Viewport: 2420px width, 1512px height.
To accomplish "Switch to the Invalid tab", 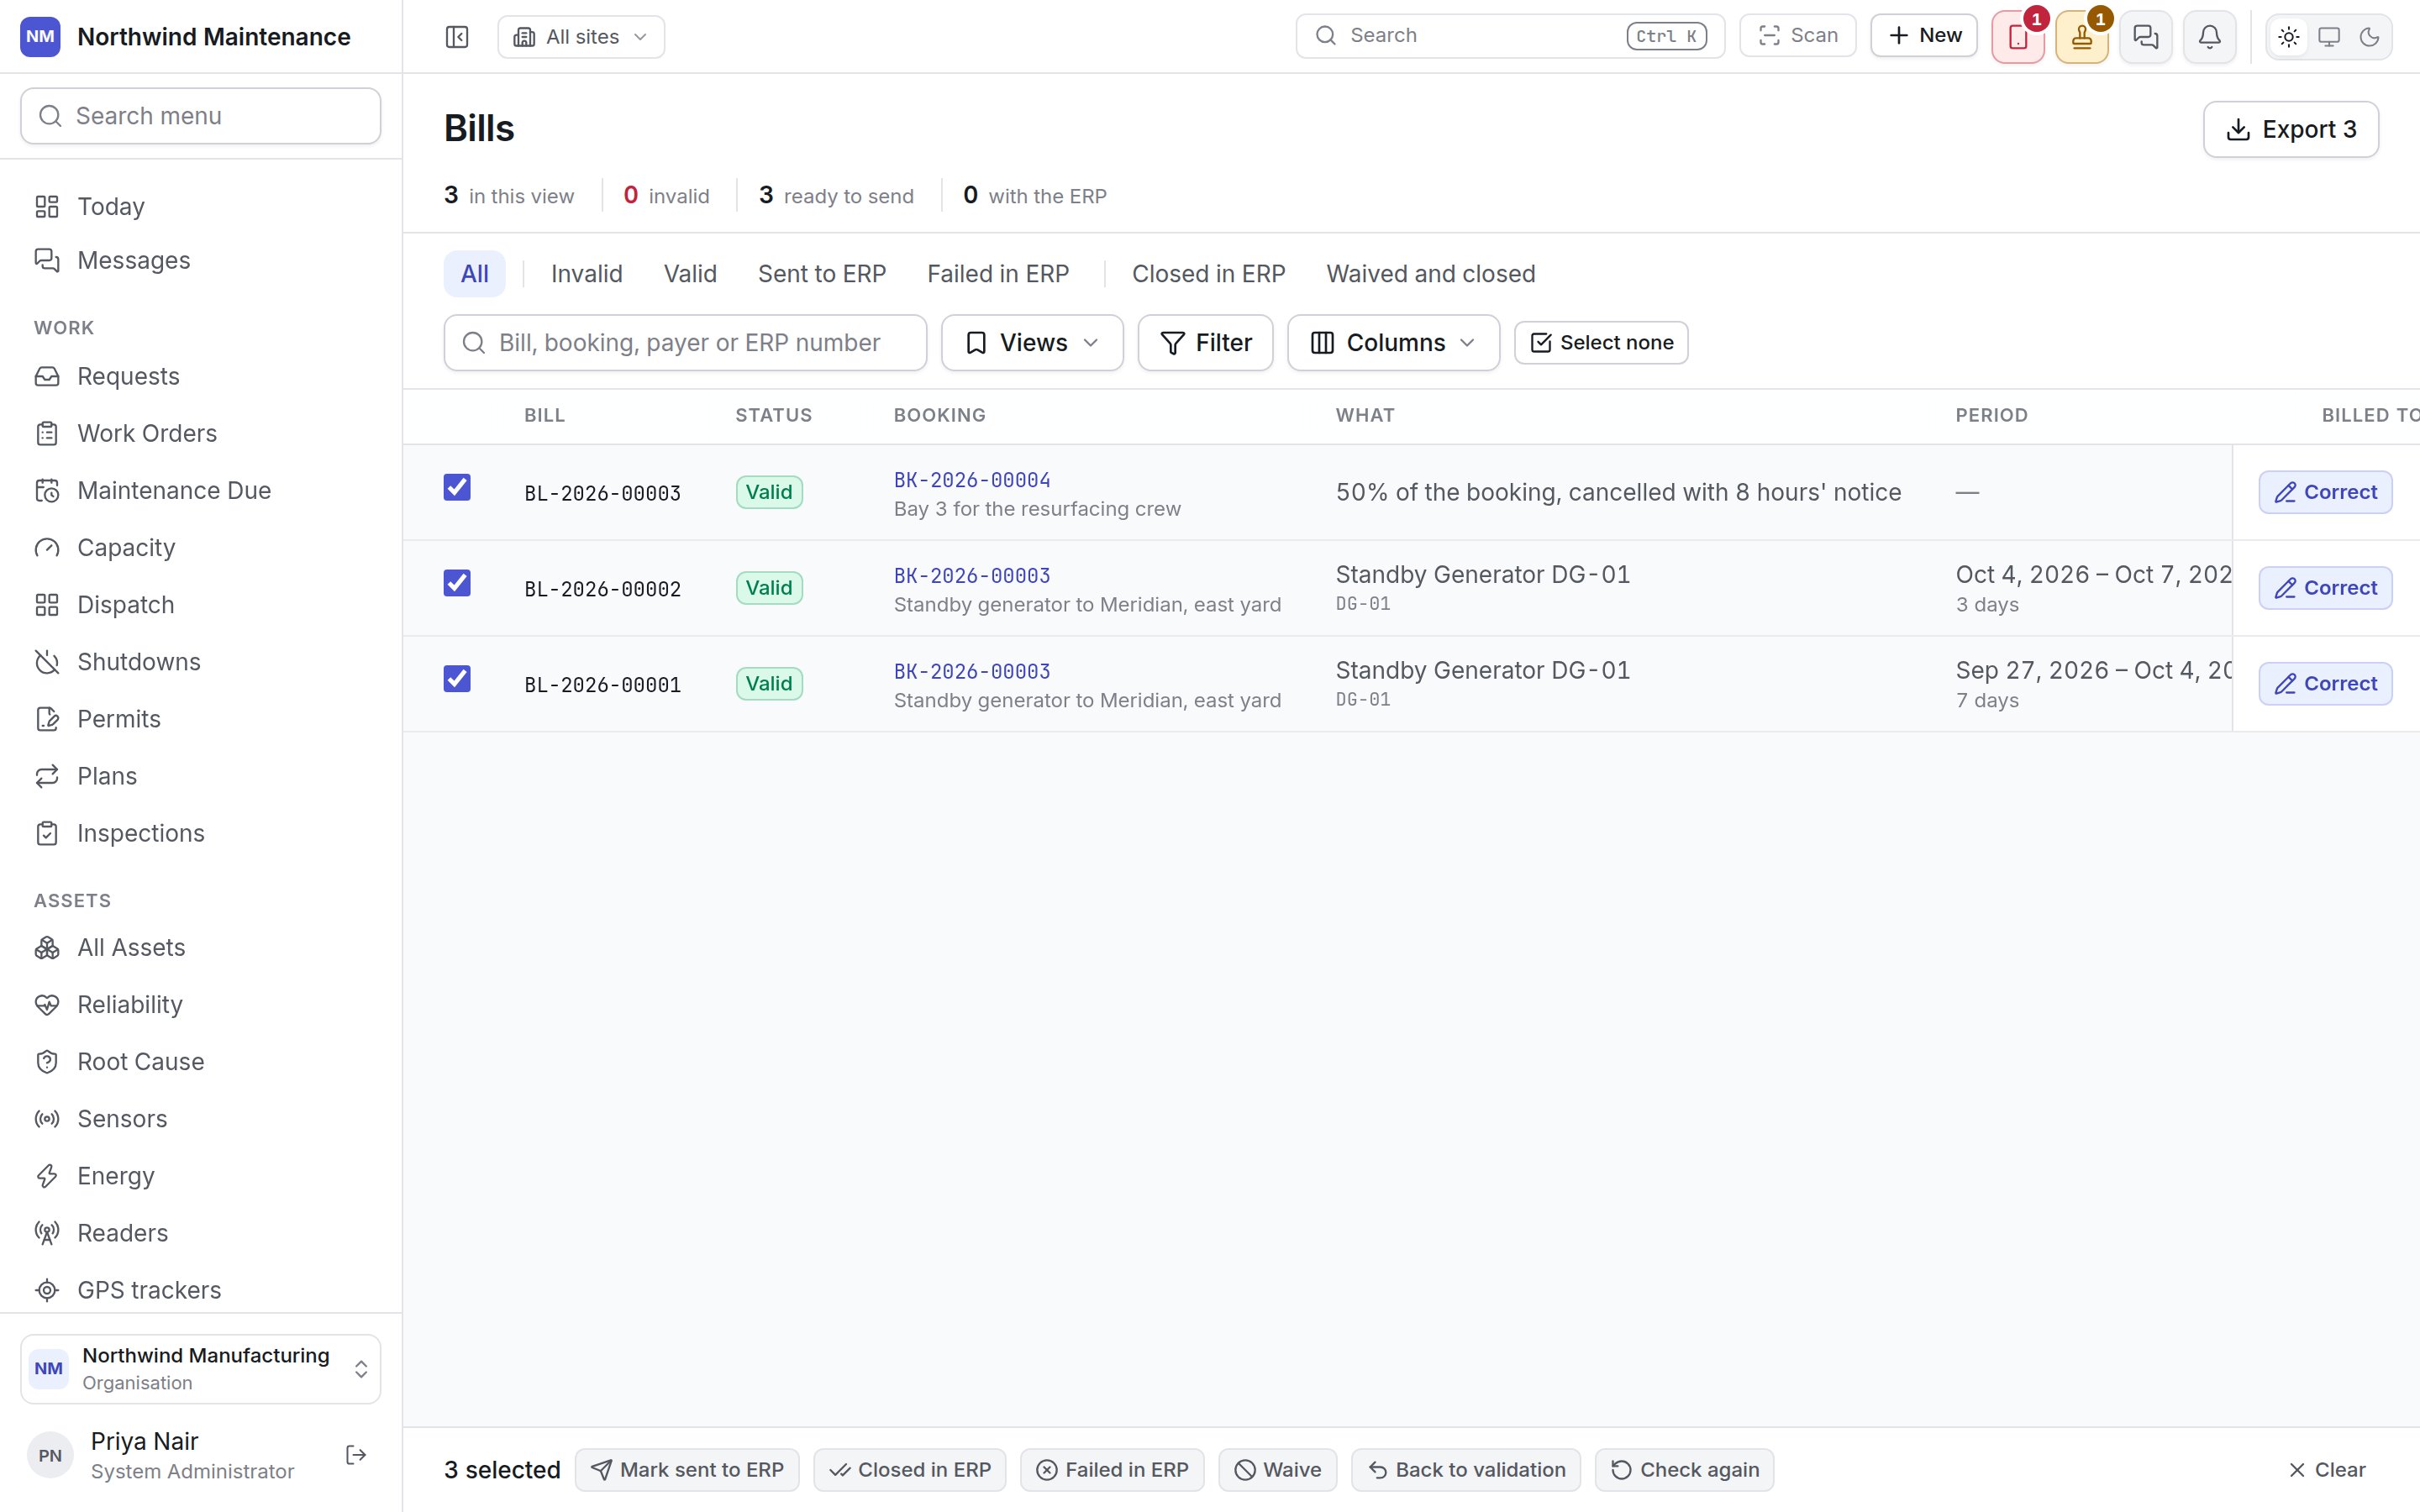I will (x=587, y=274).
